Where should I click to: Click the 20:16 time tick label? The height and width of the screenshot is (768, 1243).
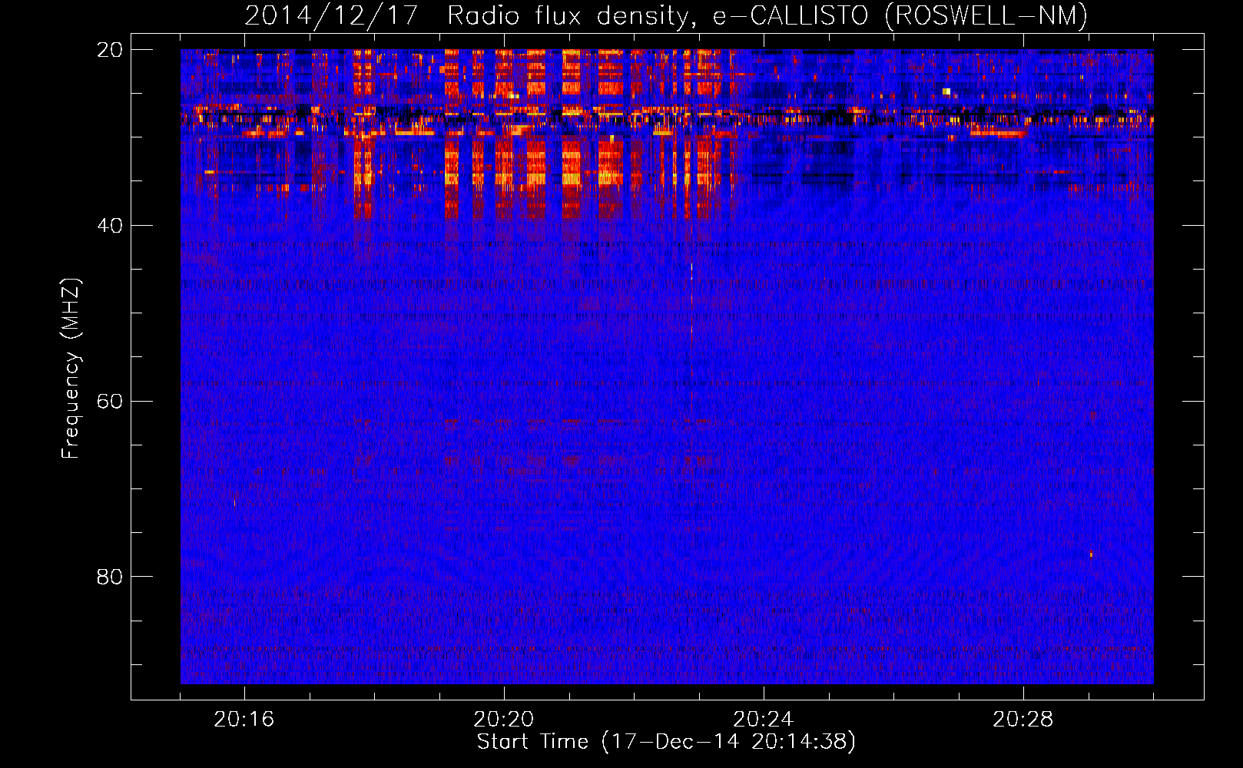244,720
